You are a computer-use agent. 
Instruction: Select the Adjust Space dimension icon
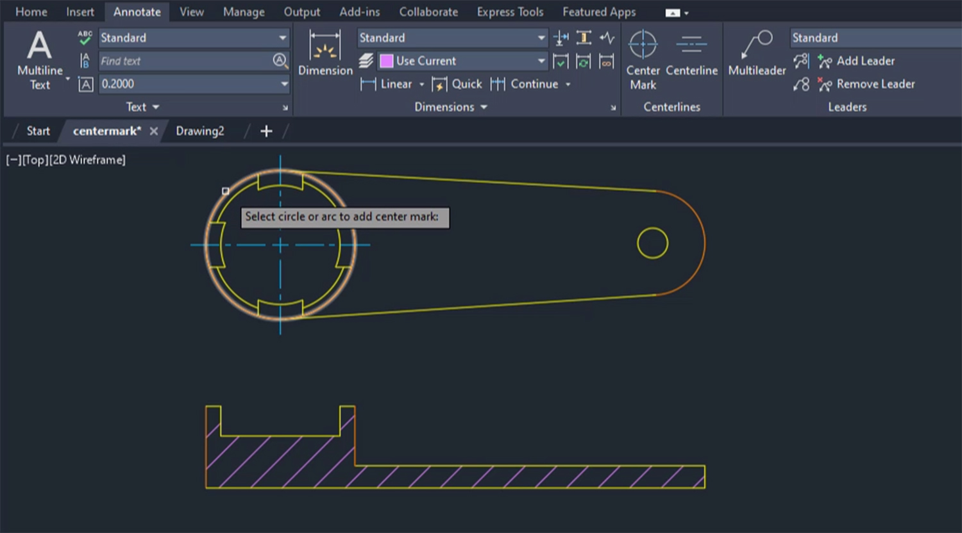tap(561, 38)
